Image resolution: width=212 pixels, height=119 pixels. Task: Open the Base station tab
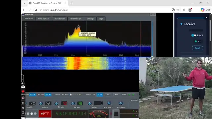[60, 19]
